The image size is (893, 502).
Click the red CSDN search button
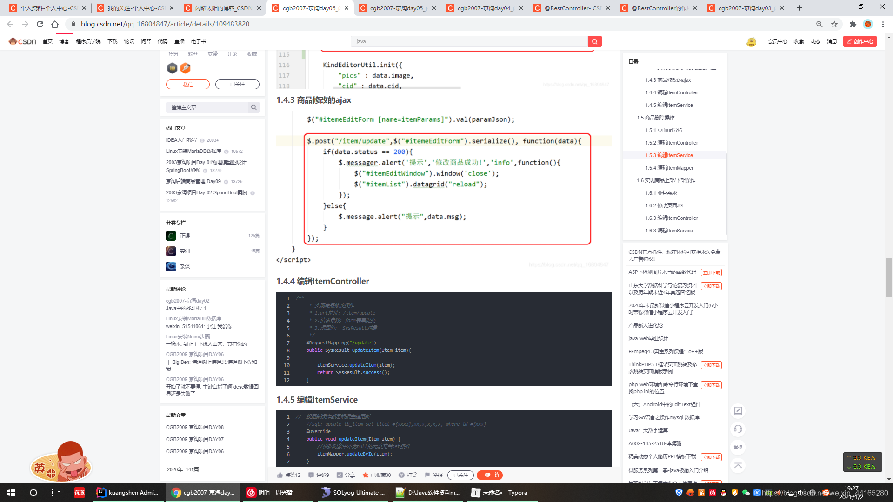pyautogui.click(x=594, y=41)
